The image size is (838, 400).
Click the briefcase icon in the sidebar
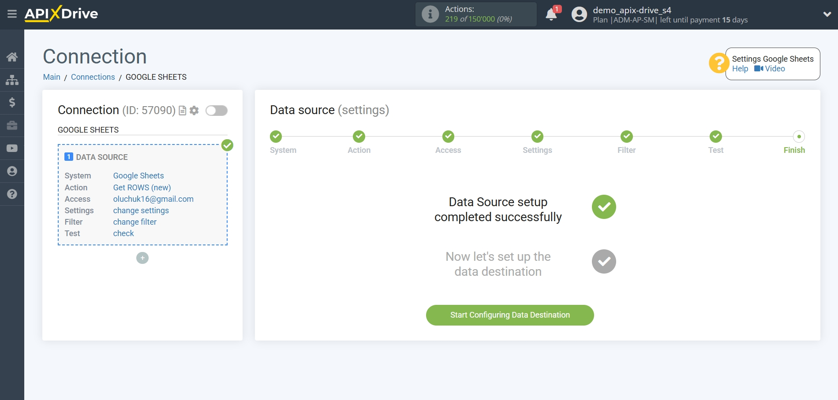(12, 126)
